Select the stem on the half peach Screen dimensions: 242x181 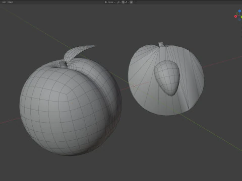161,45
